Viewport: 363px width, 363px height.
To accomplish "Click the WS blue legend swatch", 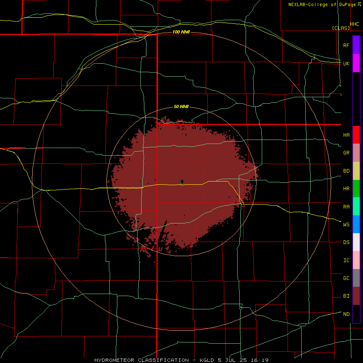I will (x=356, y=224).
